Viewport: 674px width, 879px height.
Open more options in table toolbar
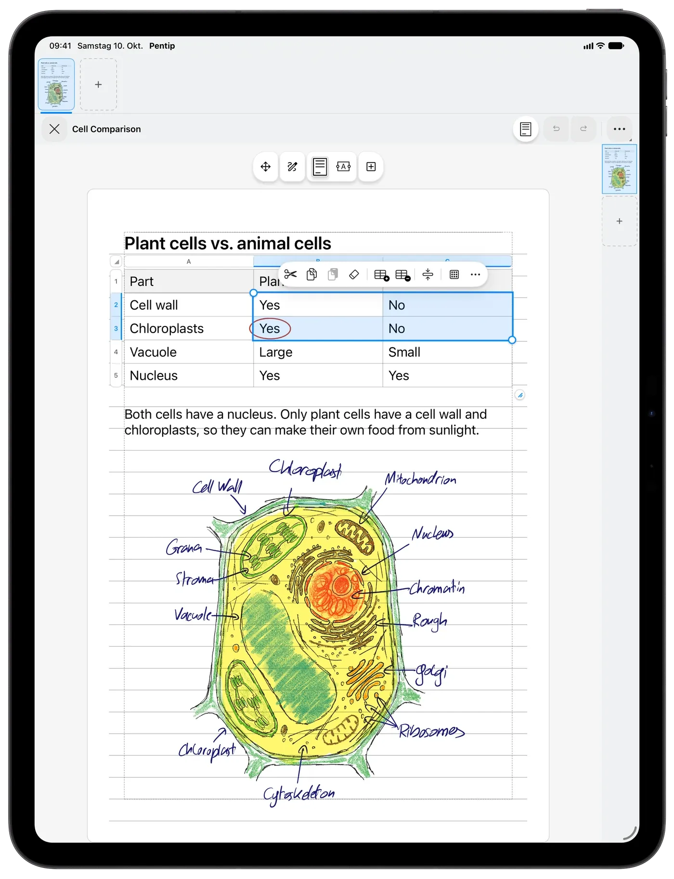[475, 274]
